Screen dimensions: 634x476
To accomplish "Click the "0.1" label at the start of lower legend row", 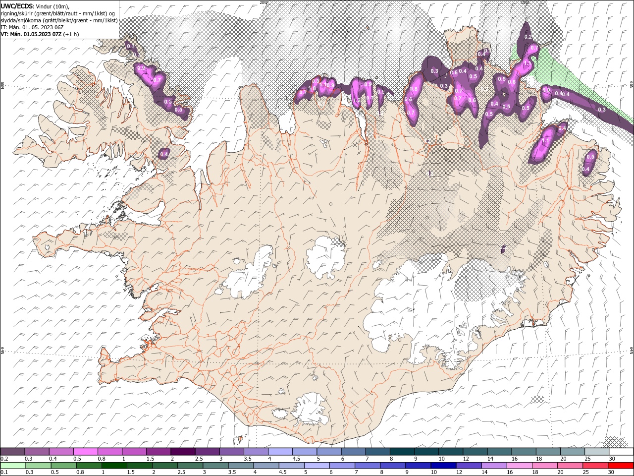I will pos(4,472).
